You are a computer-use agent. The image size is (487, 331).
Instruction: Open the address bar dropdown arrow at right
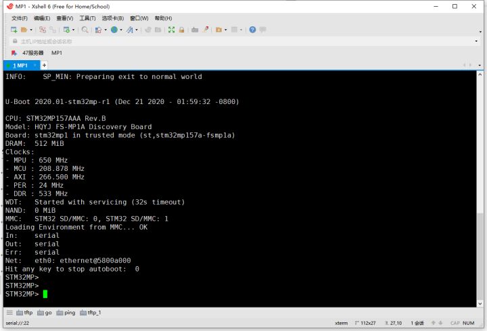(x=476, y=41)
